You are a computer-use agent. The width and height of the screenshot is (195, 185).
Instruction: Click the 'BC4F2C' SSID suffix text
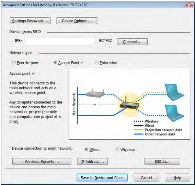[x=106, y=41]
